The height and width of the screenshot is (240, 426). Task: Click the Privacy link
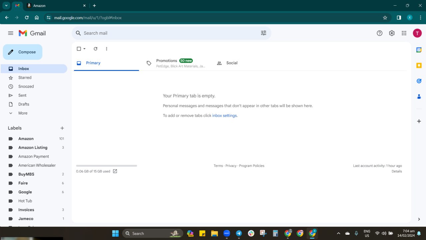231,166
